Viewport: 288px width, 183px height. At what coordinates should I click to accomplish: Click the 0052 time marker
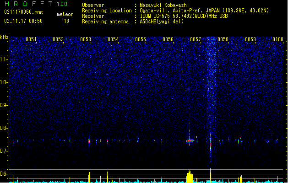pyautogui.click(x=58, y=39)
